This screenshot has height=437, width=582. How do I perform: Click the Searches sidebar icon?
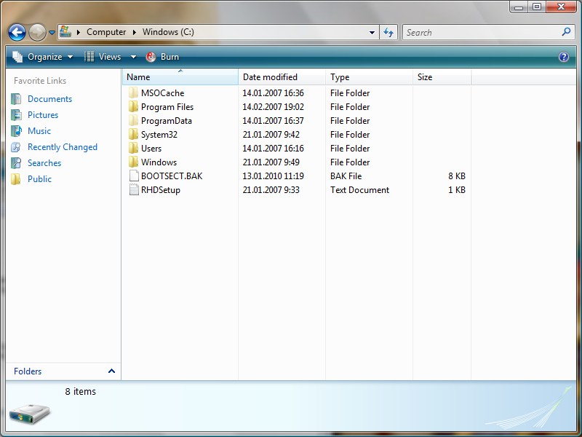click(x=16, y=162)
